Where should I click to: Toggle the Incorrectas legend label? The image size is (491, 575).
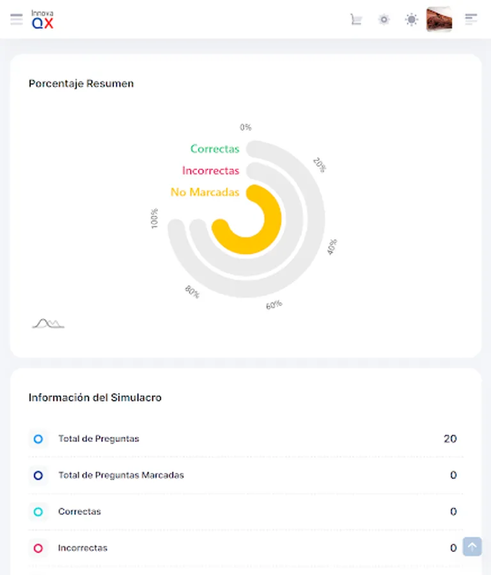[210, 171]
